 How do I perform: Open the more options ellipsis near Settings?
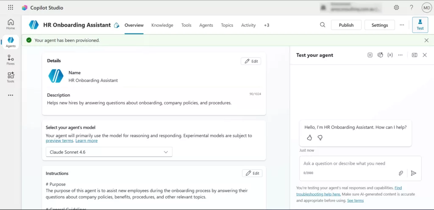pyautogui.click(x=402, y=25)
